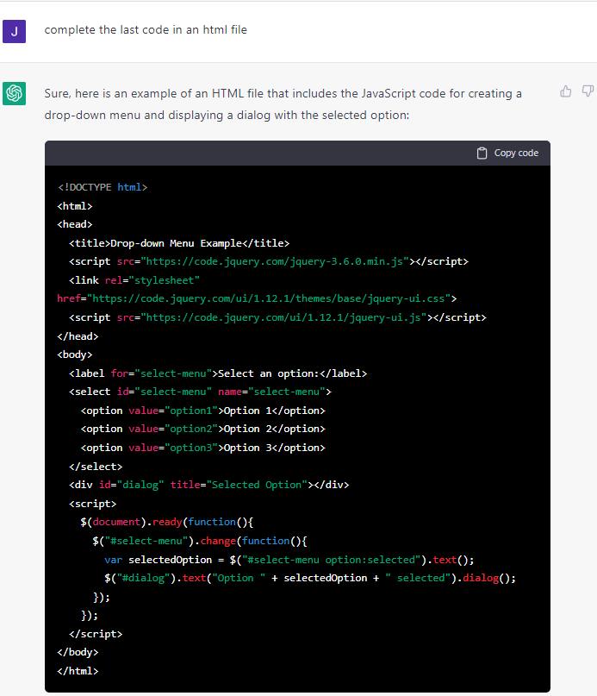This screenshot has height=696, width=597.
Task: Click the purple J user avatar
Action: pyautogui.click(x=14, y=32)
